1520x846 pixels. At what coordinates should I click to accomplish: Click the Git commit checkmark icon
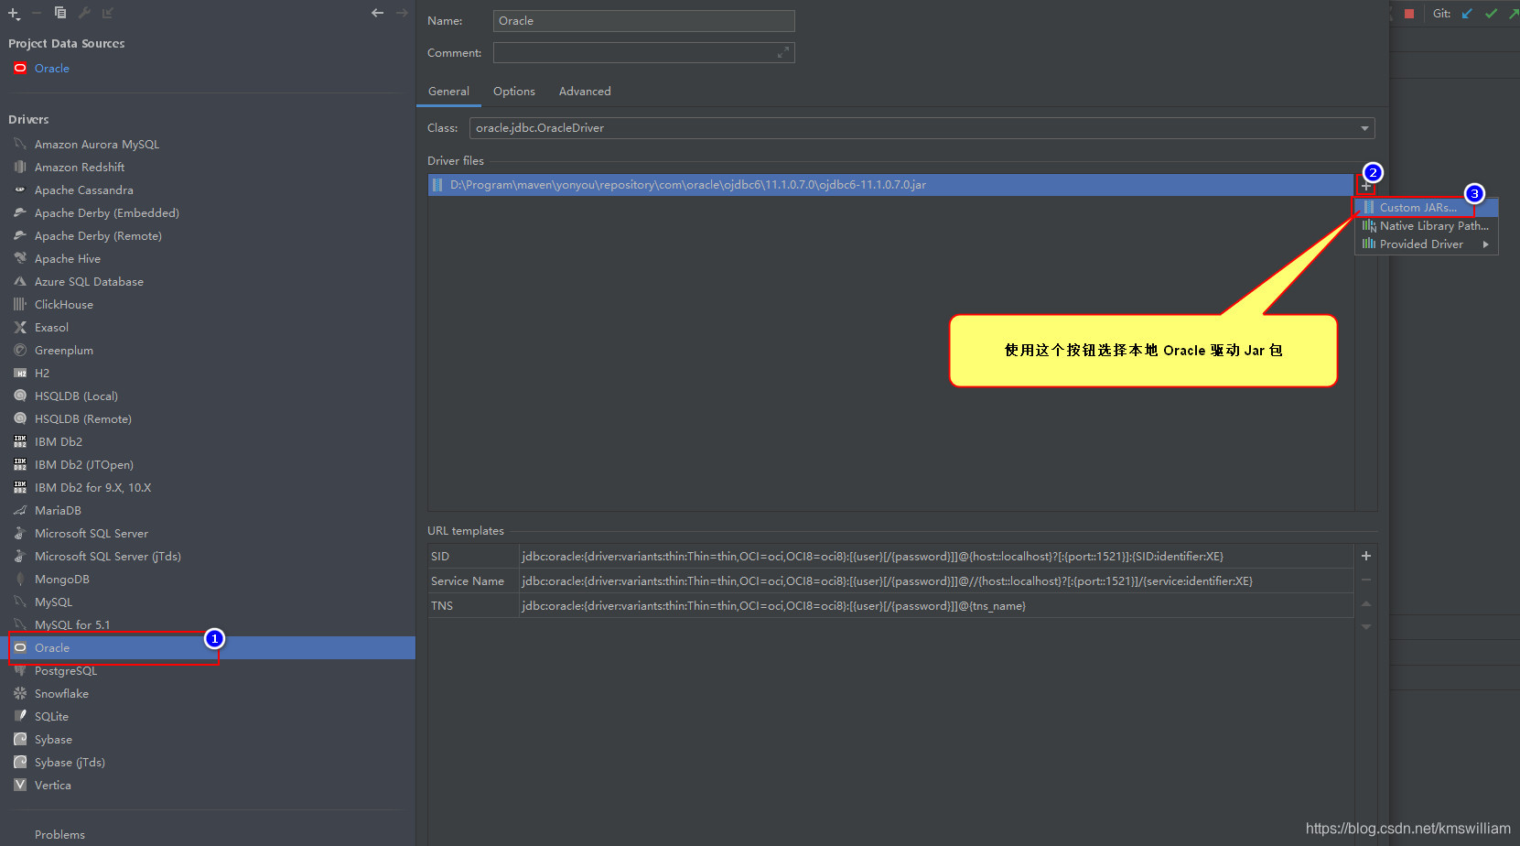tap(1492, 13)
